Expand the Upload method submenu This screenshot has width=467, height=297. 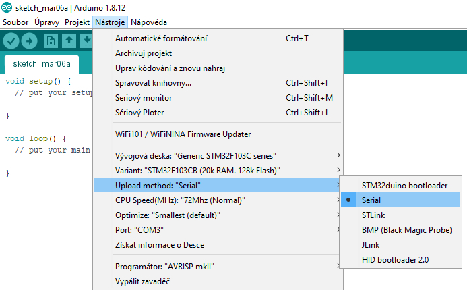218,186
